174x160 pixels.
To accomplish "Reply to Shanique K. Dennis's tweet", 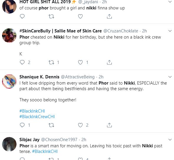I will tap(22, 125).
